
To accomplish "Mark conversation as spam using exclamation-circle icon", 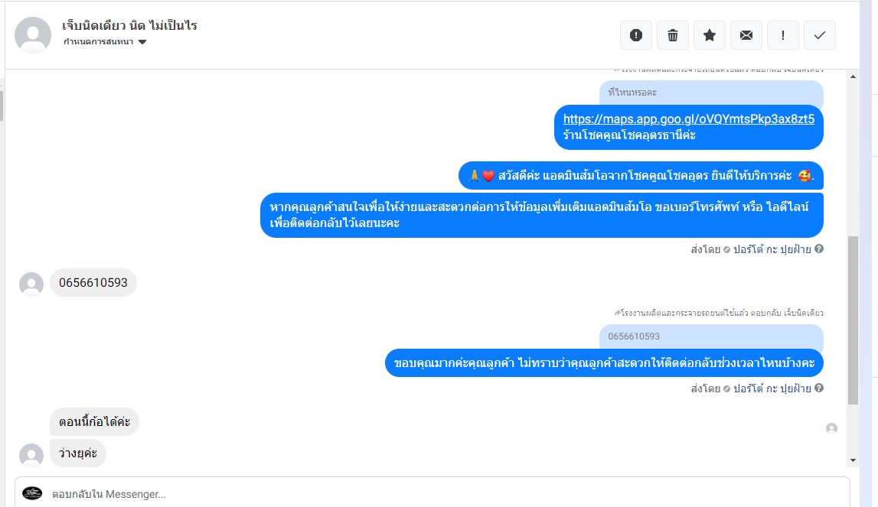I will (635, 35).
